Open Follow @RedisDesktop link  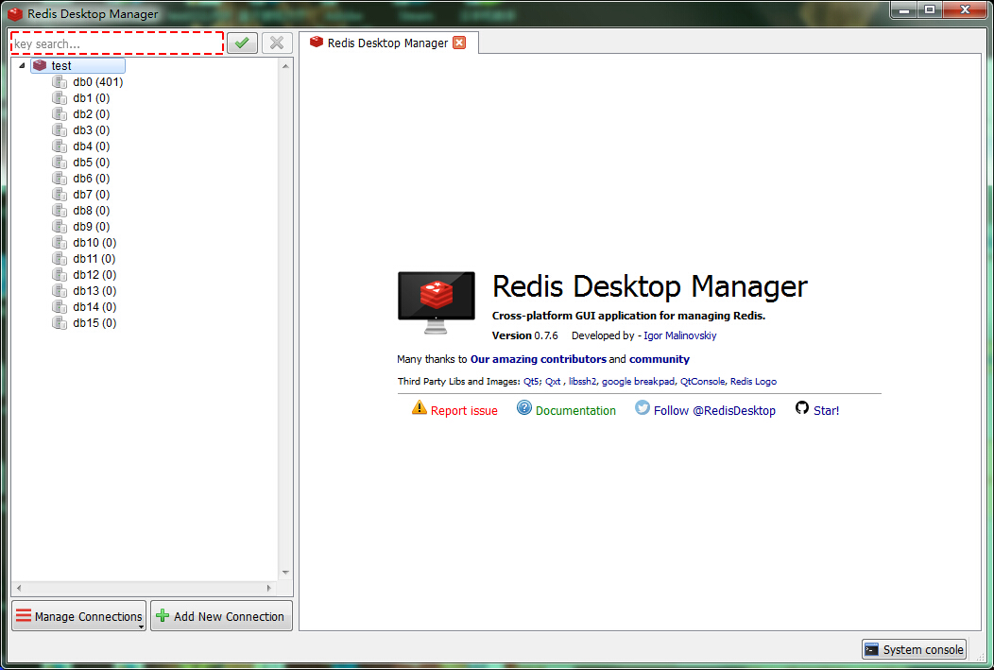tap(714, 411)
